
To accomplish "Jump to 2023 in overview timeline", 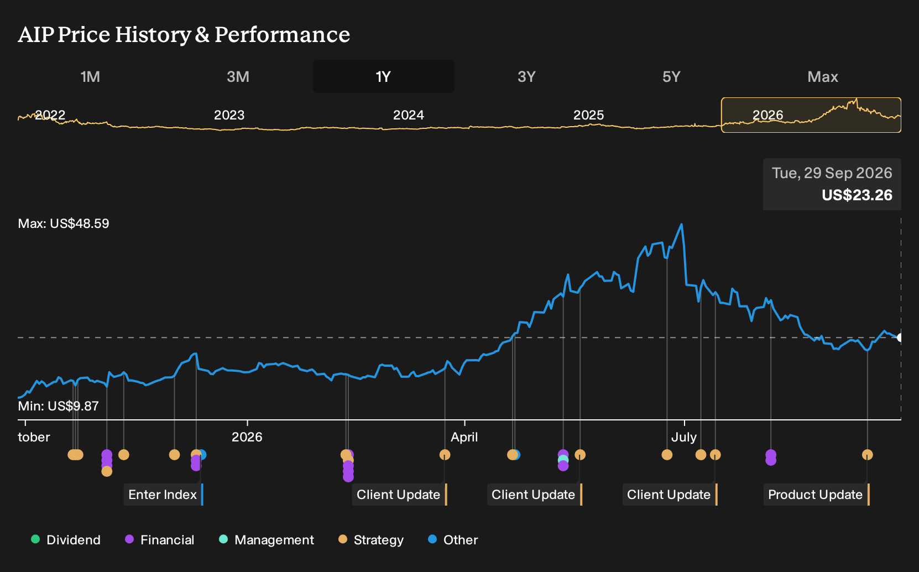I will pos(229,115).
